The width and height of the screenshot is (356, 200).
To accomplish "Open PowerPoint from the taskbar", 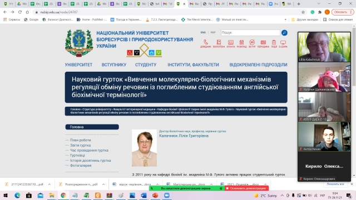I will tap(155, 195).
